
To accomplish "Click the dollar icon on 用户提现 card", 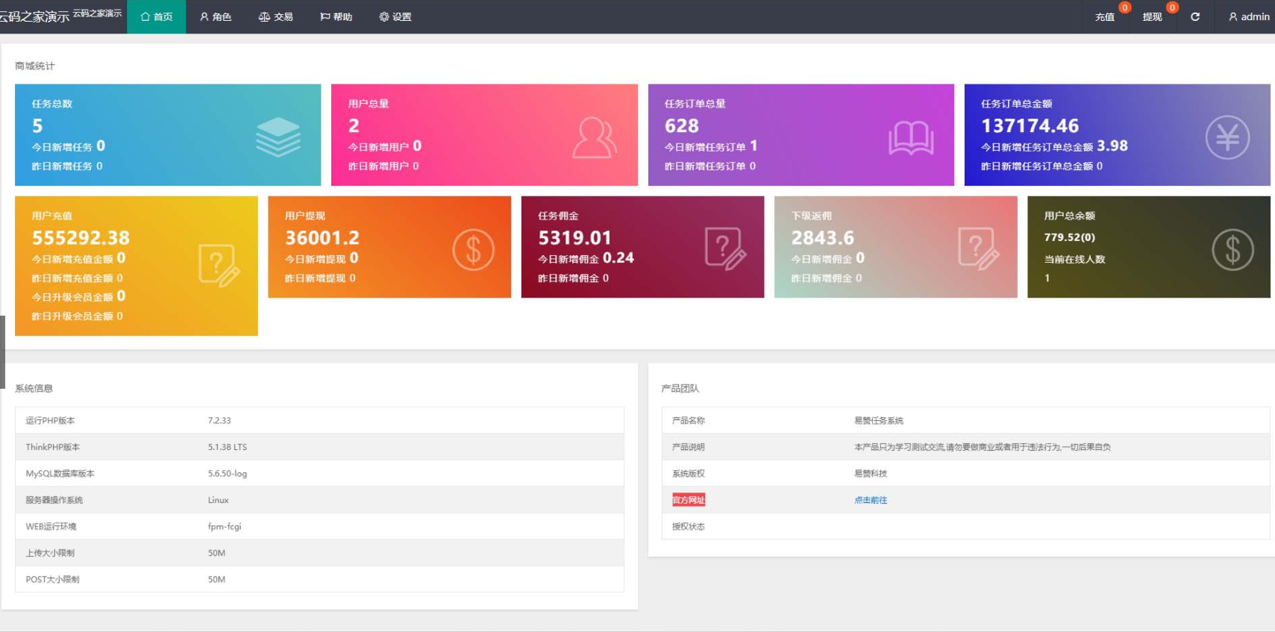I will pos(473,249).
